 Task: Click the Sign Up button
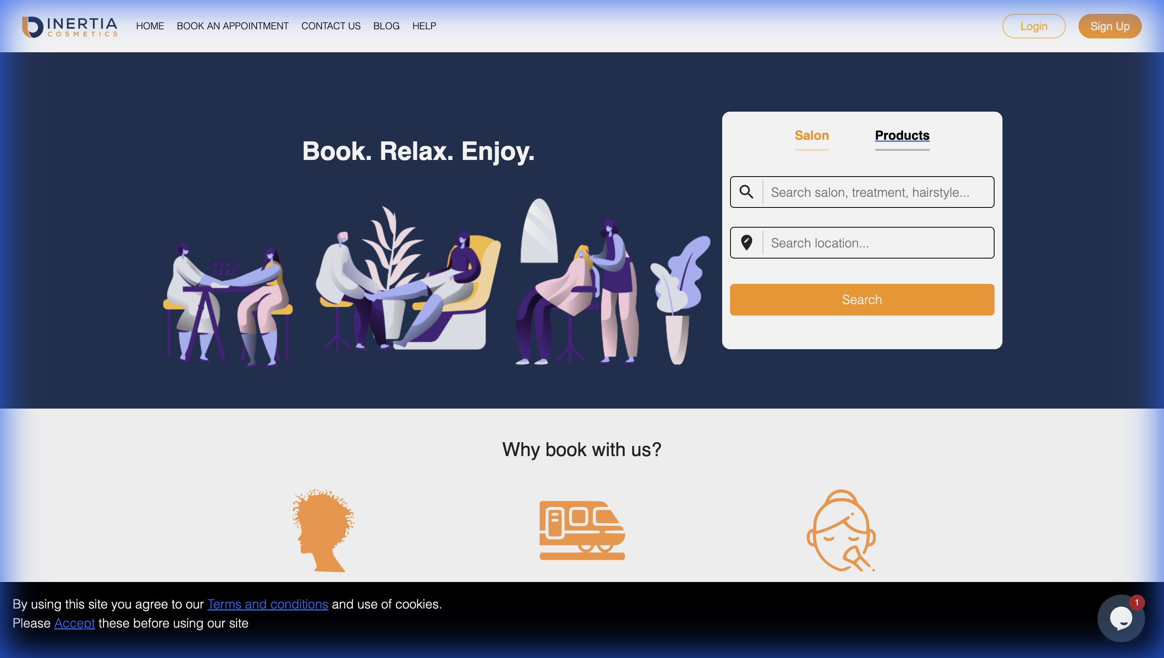(x=1110, y=26)
